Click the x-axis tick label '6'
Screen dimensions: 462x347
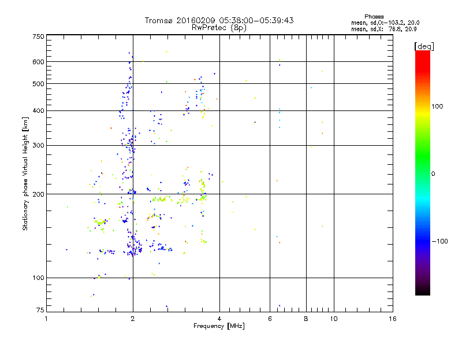(270, 319)
